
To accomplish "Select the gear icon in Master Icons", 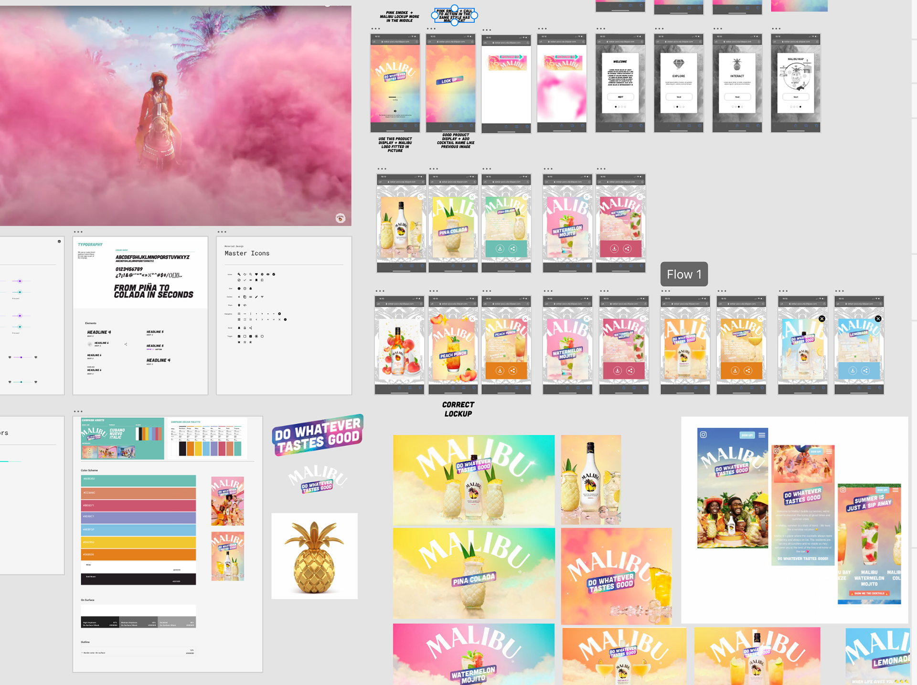I will click(x=262, y=274).
